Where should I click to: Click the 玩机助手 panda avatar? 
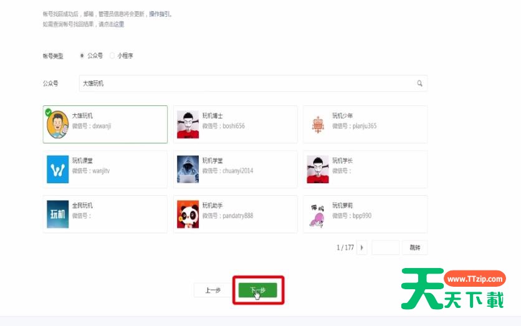point(188,214)
